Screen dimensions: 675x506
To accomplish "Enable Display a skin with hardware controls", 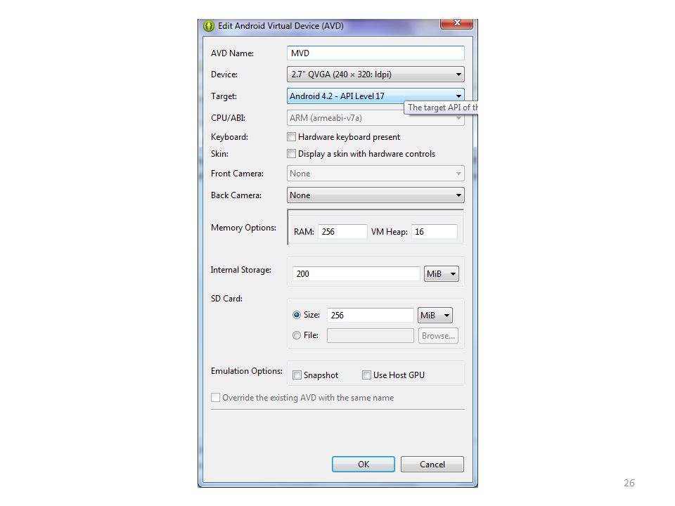I will click(x=291, y=154).
